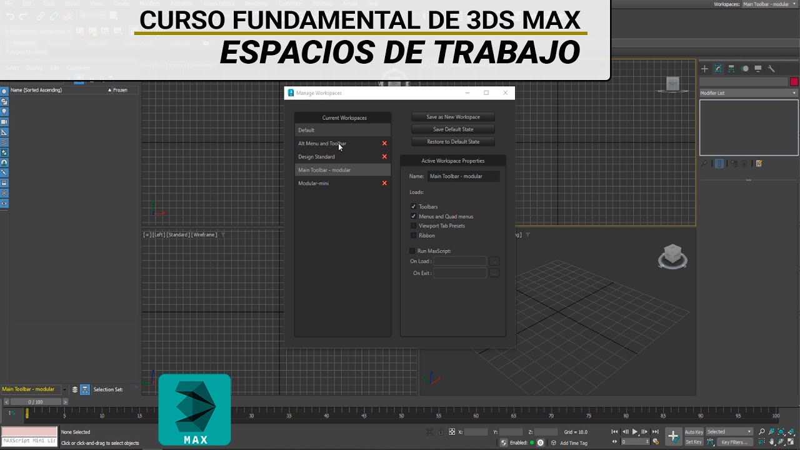Toggle Display Hidden Objects eye filter
Image resolution: width=800 pixels, height=450 pixels.
(4, 204)
